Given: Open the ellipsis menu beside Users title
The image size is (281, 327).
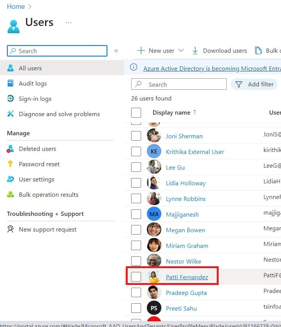Looking at the screenshot, I should tap(68, 23).
